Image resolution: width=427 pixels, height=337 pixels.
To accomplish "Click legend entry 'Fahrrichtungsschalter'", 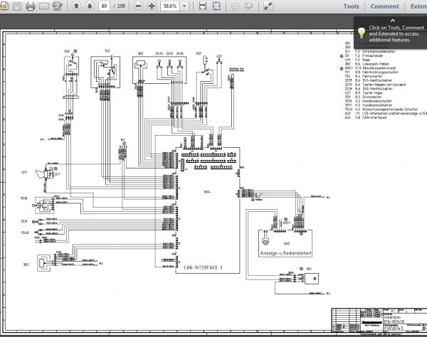I will click(x=380, y=72).
